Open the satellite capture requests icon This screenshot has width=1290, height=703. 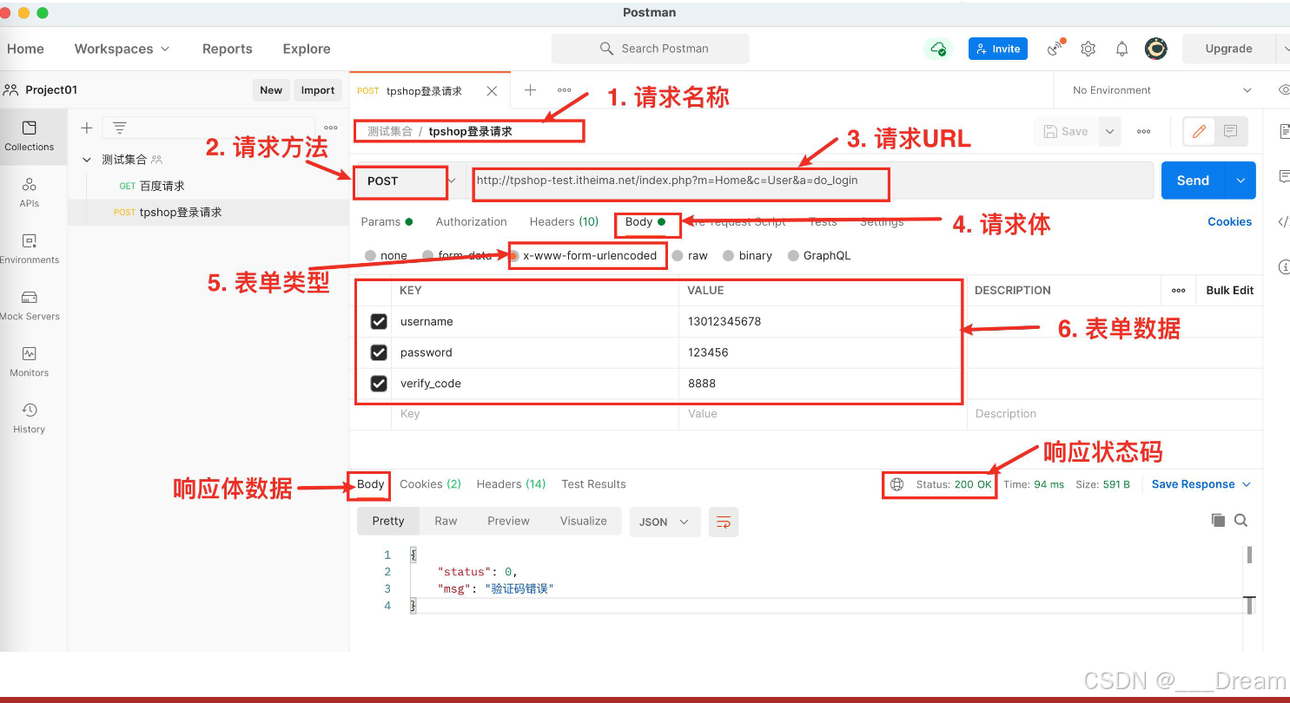pos(1056,49)
